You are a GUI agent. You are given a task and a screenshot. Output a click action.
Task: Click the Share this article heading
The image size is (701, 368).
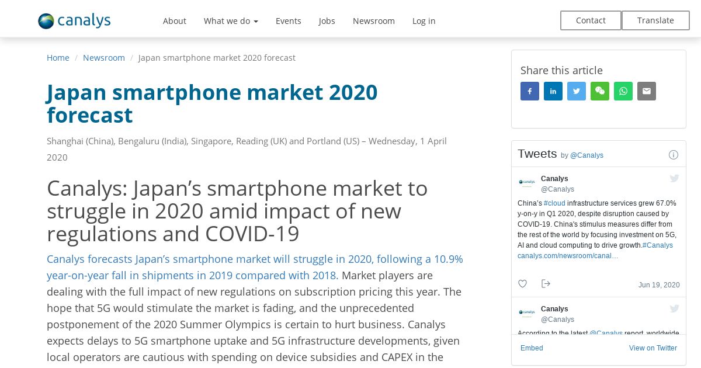pos(561,70)
